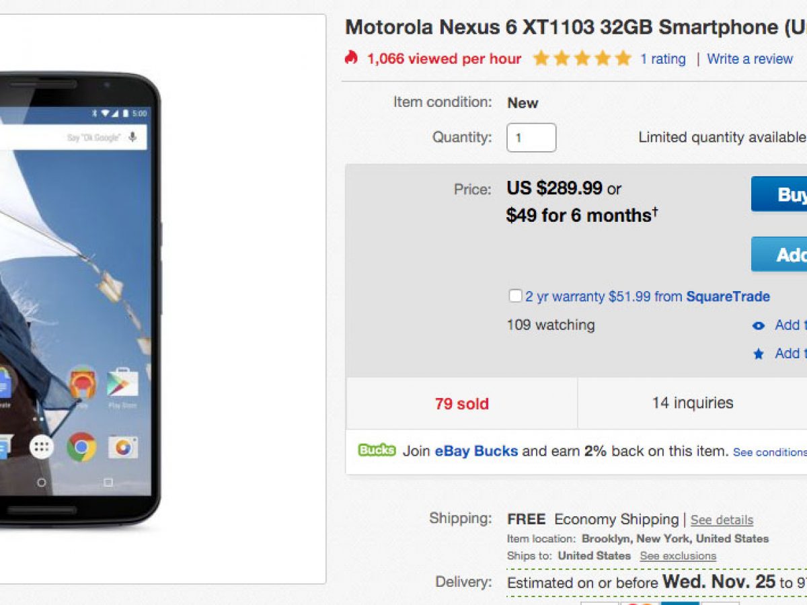
Task: Click the green Bucks logo badge
Action: 377,450
